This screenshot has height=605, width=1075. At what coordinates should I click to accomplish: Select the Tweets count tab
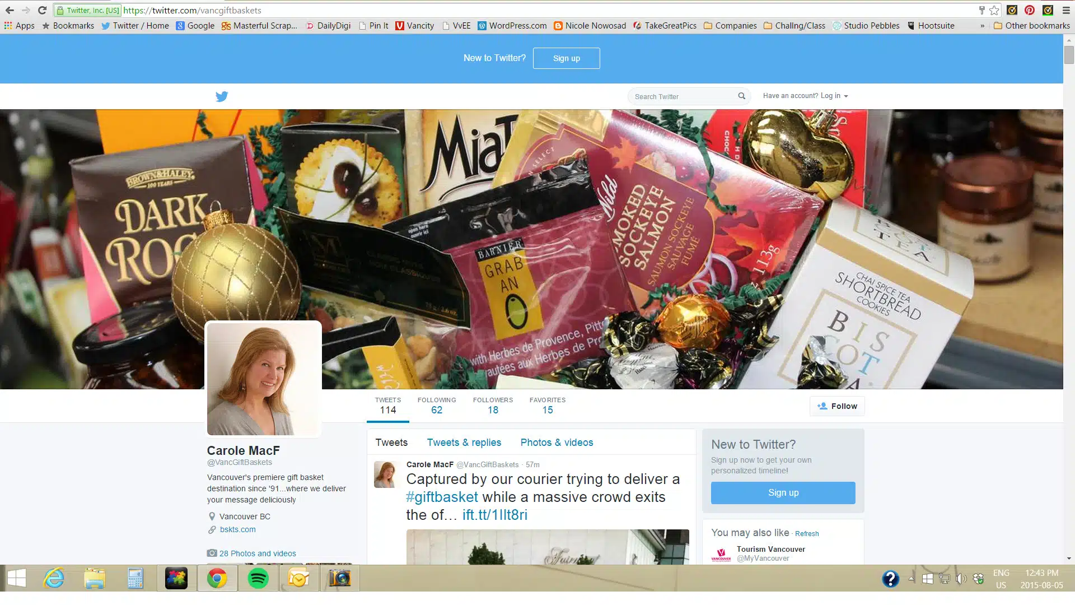click(x=388, y=406)
